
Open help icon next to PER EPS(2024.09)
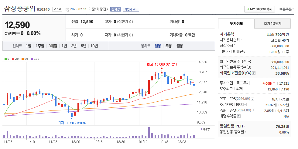[252, 99]
